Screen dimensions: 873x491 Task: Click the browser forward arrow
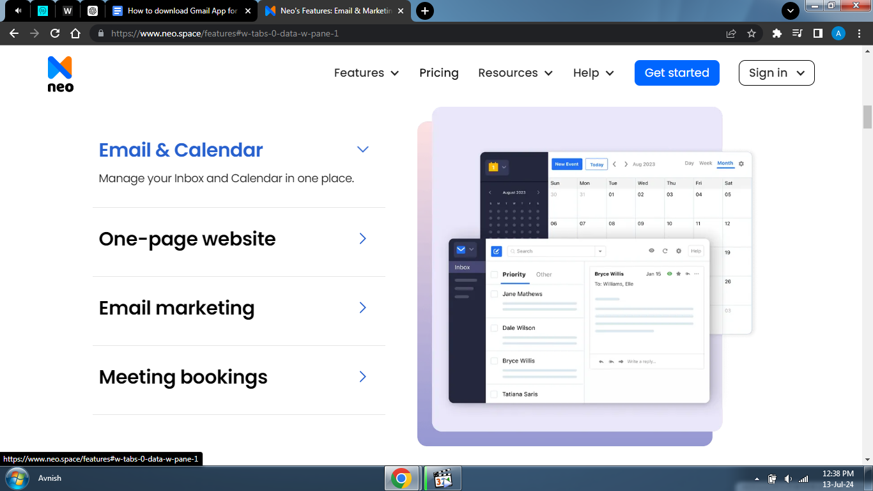point(35,33)
